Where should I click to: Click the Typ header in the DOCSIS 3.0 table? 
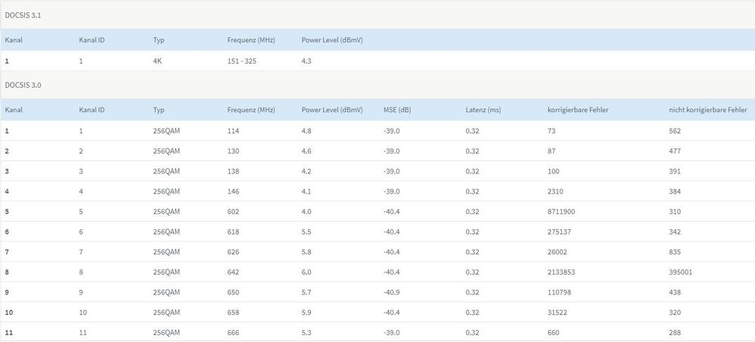(x=159, y=110)
